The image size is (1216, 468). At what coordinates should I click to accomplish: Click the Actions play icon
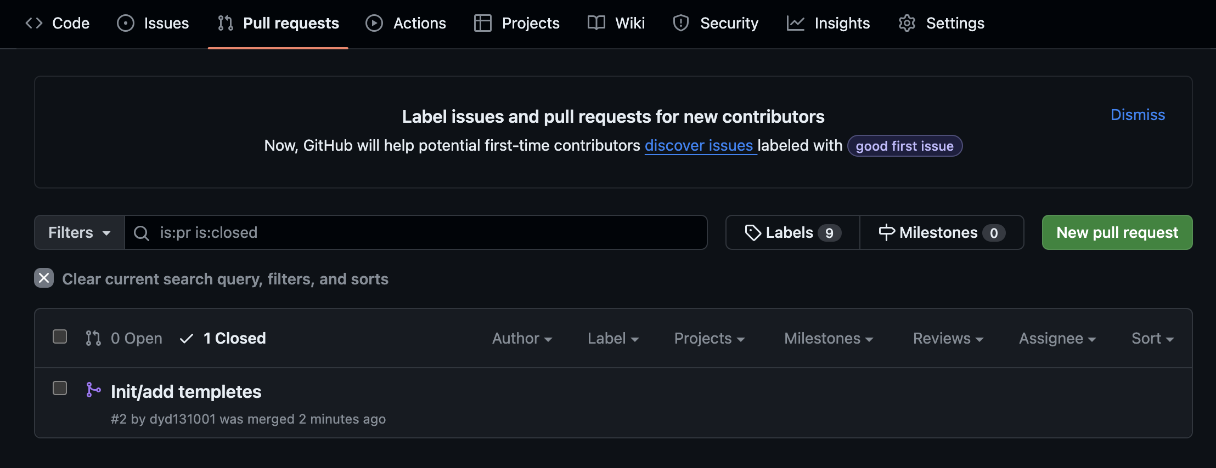(x=374, y=23)
